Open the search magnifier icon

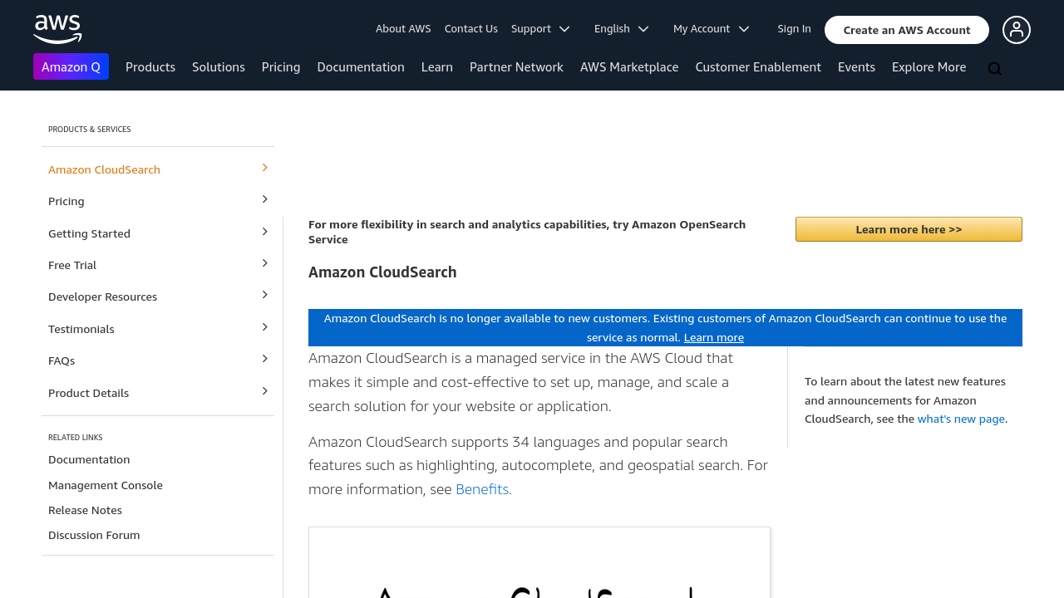click(994, 69)
